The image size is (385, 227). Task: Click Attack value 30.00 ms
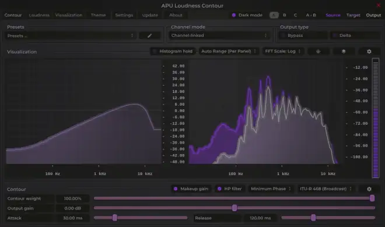[x=73, y=218]
